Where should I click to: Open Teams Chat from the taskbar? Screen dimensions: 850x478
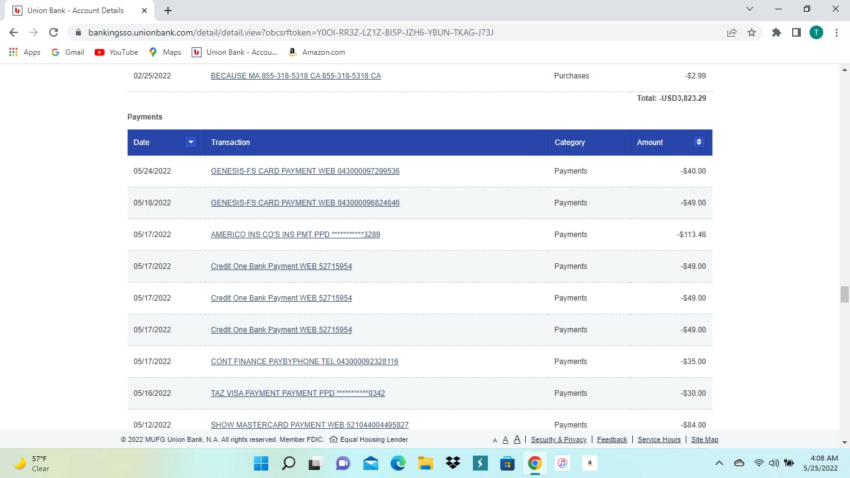[343, 463]
